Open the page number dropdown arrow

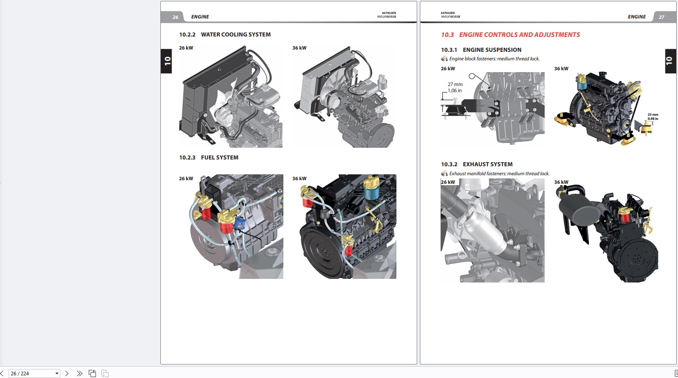[x=57, y=373]
